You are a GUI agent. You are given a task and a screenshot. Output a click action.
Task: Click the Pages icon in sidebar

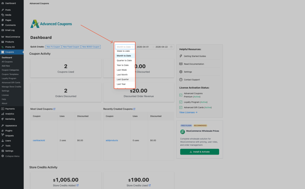pyautogui.click(x=2, y=20)
